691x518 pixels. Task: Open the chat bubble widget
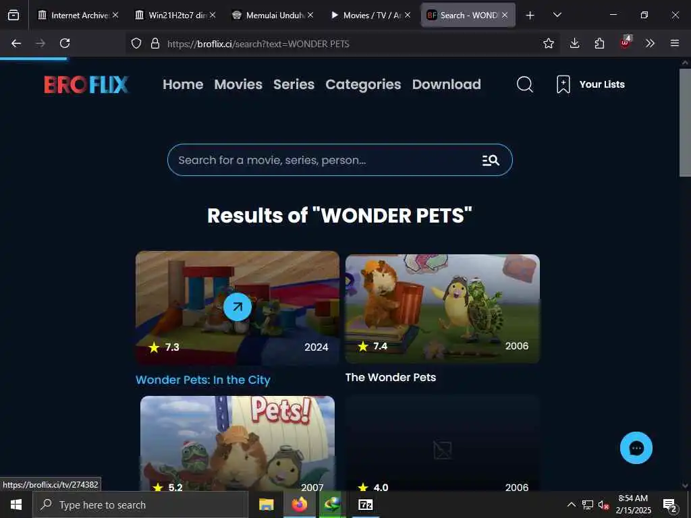point(636,448)
